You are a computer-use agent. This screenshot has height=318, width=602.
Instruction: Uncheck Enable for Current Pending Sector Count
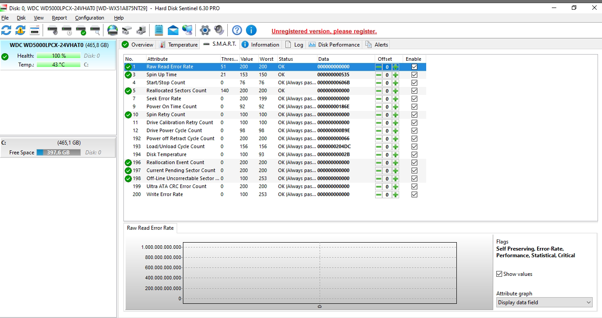(x=414, y=171)
